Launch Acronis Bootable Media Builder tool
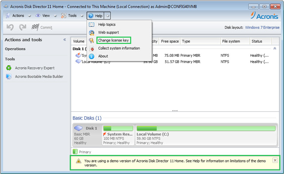Image resolution: width=284 pixels, height=174 pixels. click(x=39, y=76)
